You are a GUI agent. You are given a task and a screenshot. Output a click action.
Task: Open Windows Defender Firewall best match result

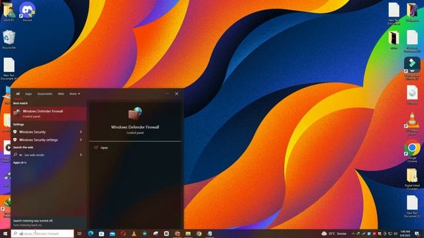48,113
